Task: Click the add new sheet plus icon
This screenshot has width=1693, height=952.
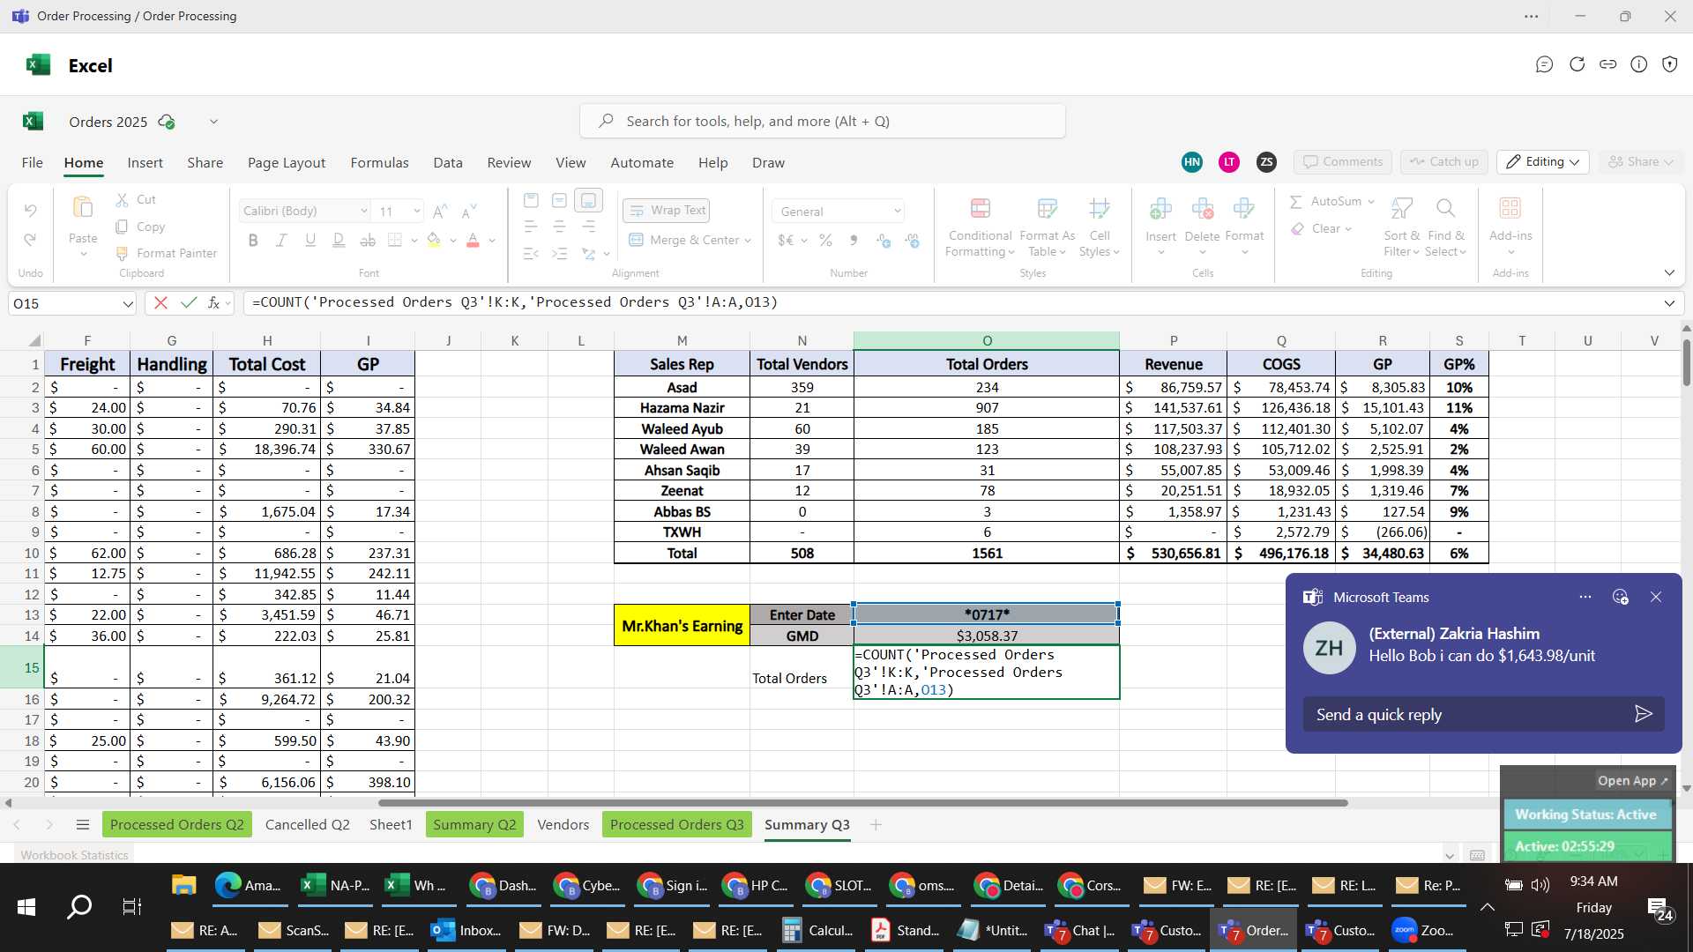Action: [x=876, y=824]
